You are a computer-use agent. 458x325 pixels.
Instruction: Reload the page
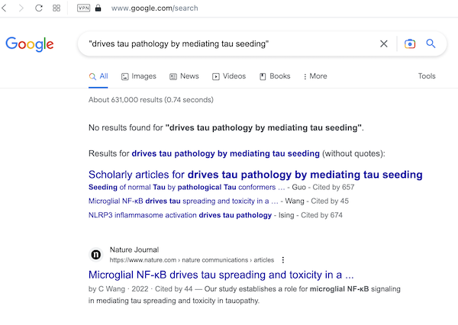tap(39, 8)
